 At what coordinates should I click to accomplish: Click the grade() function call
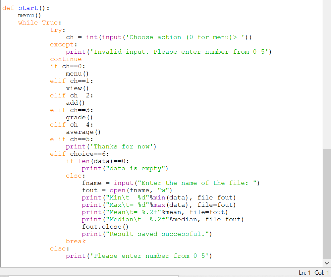79,117
